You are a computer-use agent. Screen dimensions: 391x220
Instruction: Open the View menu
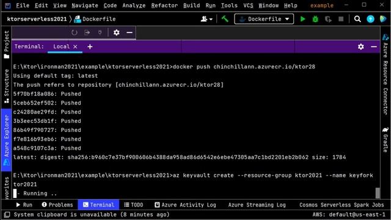pos(60,5)
